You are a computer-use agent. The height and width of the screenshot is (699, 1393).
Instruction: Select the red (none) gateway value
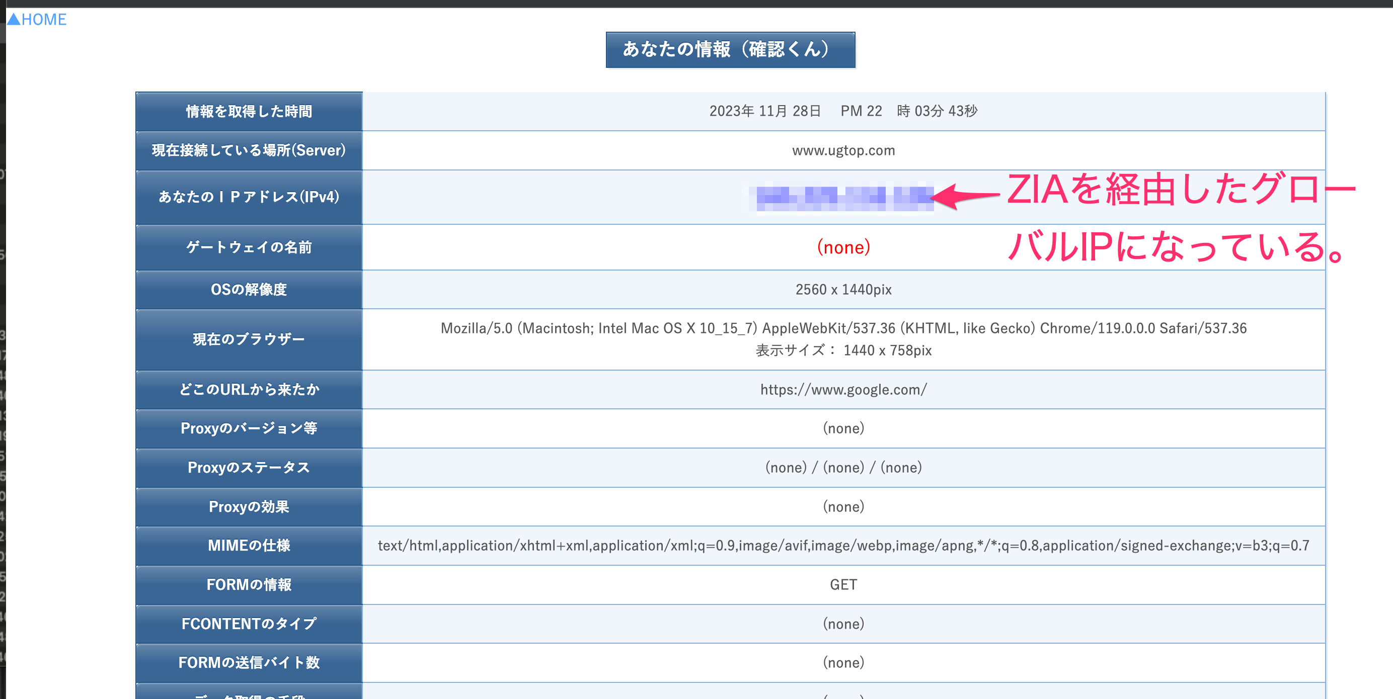843,247
